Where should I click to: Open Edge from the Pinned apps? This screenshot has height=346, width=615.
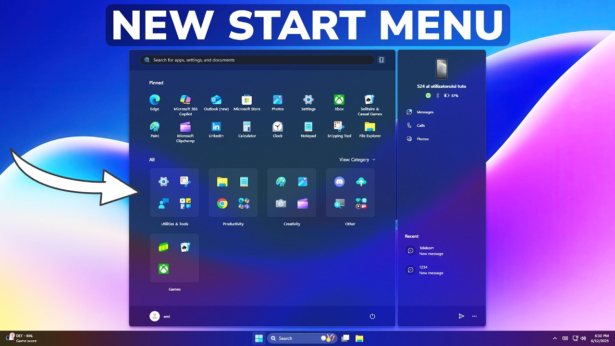(x=154, y=102)
